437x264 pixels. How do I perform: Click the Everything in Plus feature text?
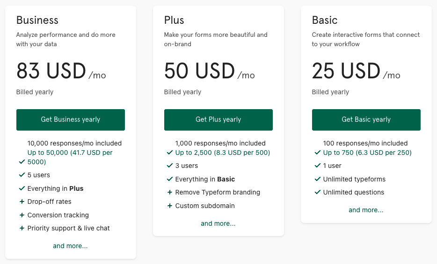tap(55, 188)
